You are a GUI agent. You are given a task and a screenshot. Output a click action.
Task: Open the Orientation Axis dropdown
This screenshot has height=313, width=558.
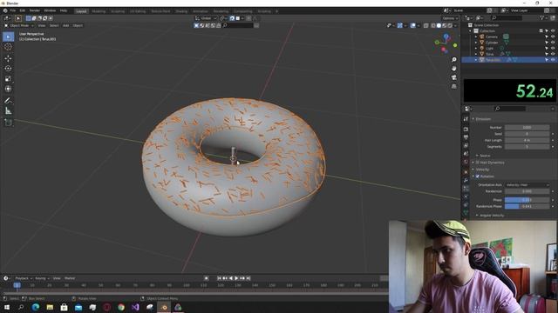[527, 185]
